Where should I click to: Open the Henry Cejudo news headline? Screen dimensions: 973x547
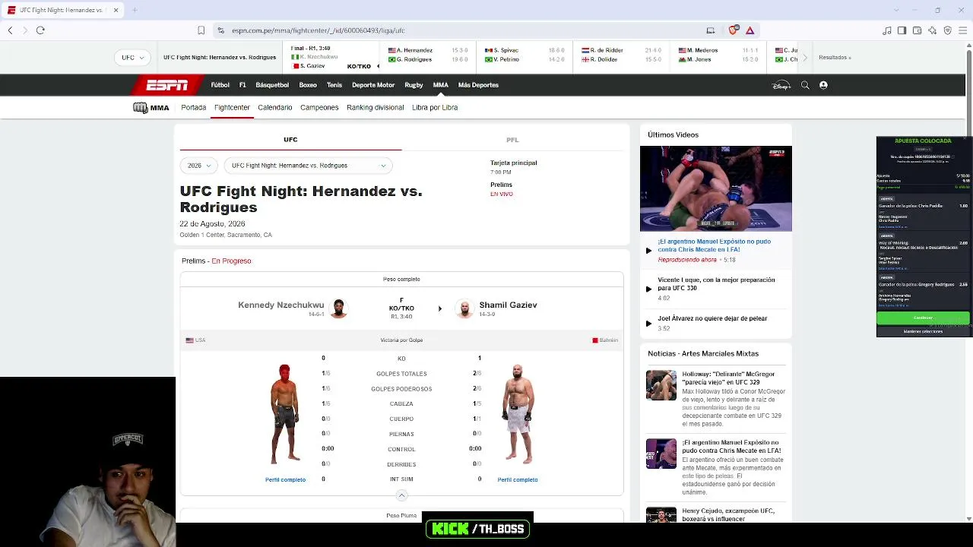(728, 515)
